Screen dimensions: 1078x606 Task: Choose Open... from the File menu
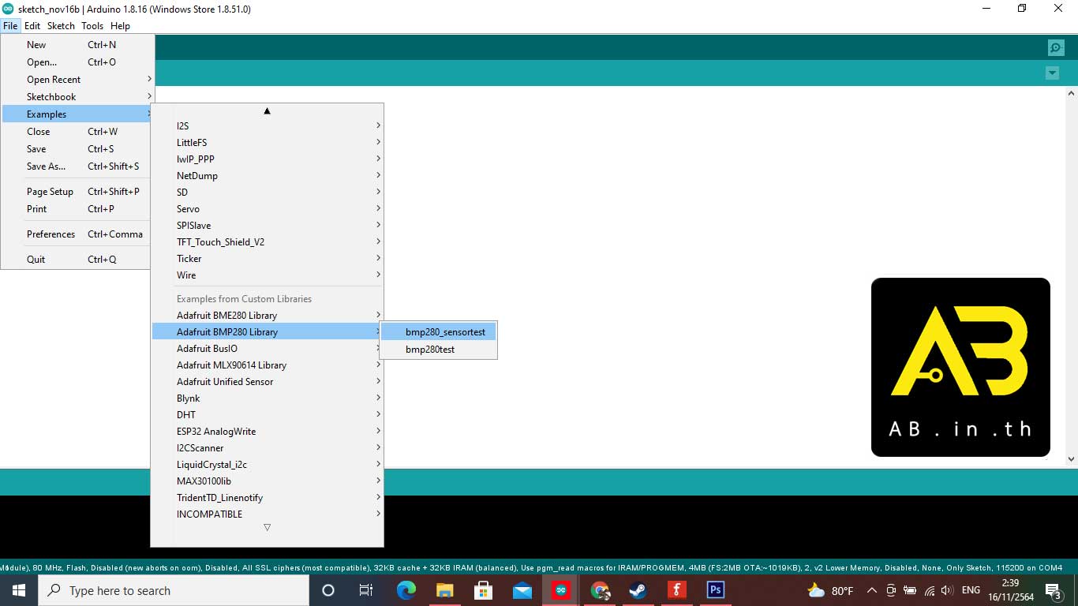coord(77,62)
